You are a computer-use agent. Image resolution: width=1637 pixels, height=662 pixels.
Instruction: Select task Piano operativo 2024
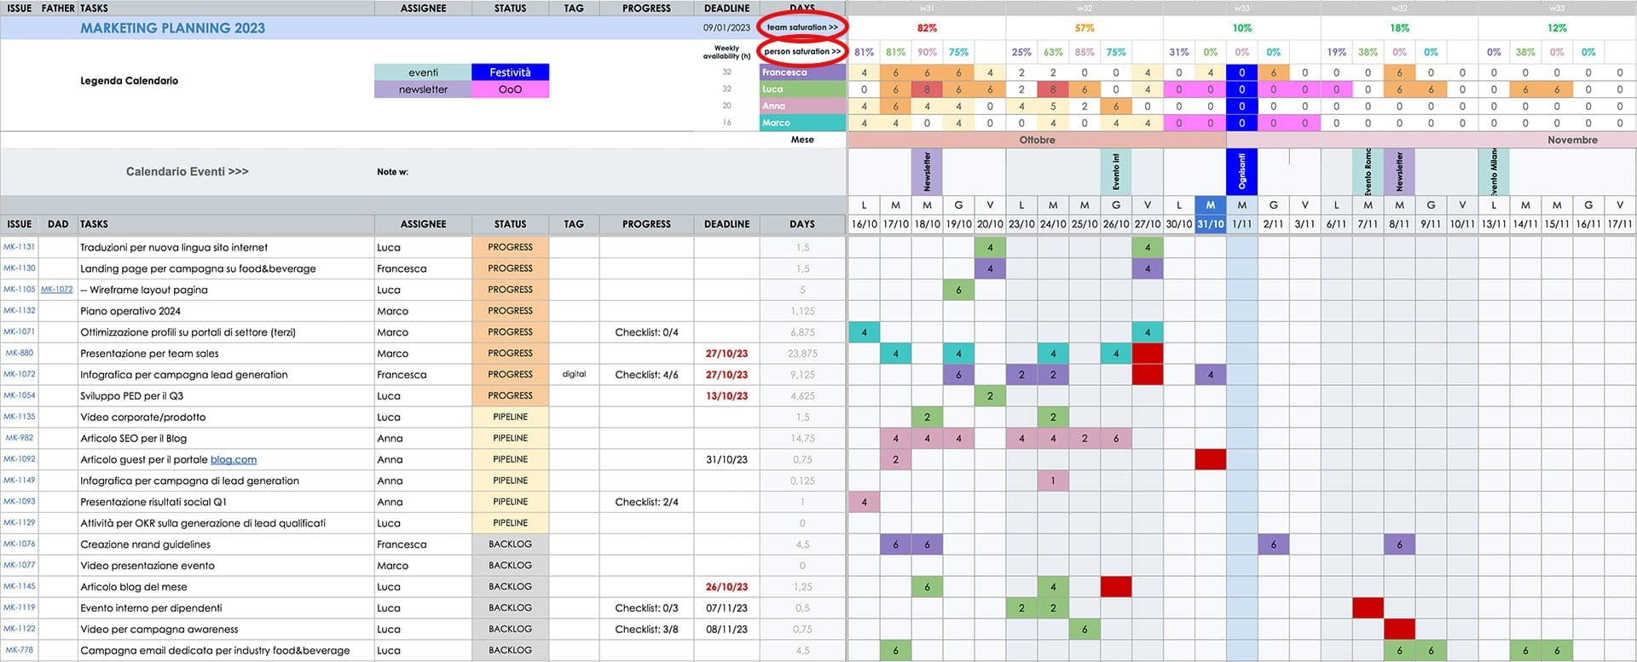130,311
